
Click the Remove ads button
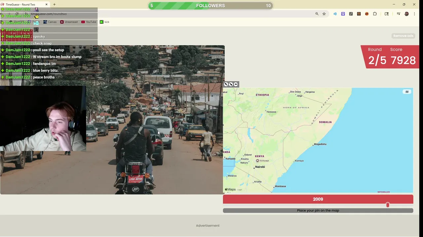(x=403, y=36)
